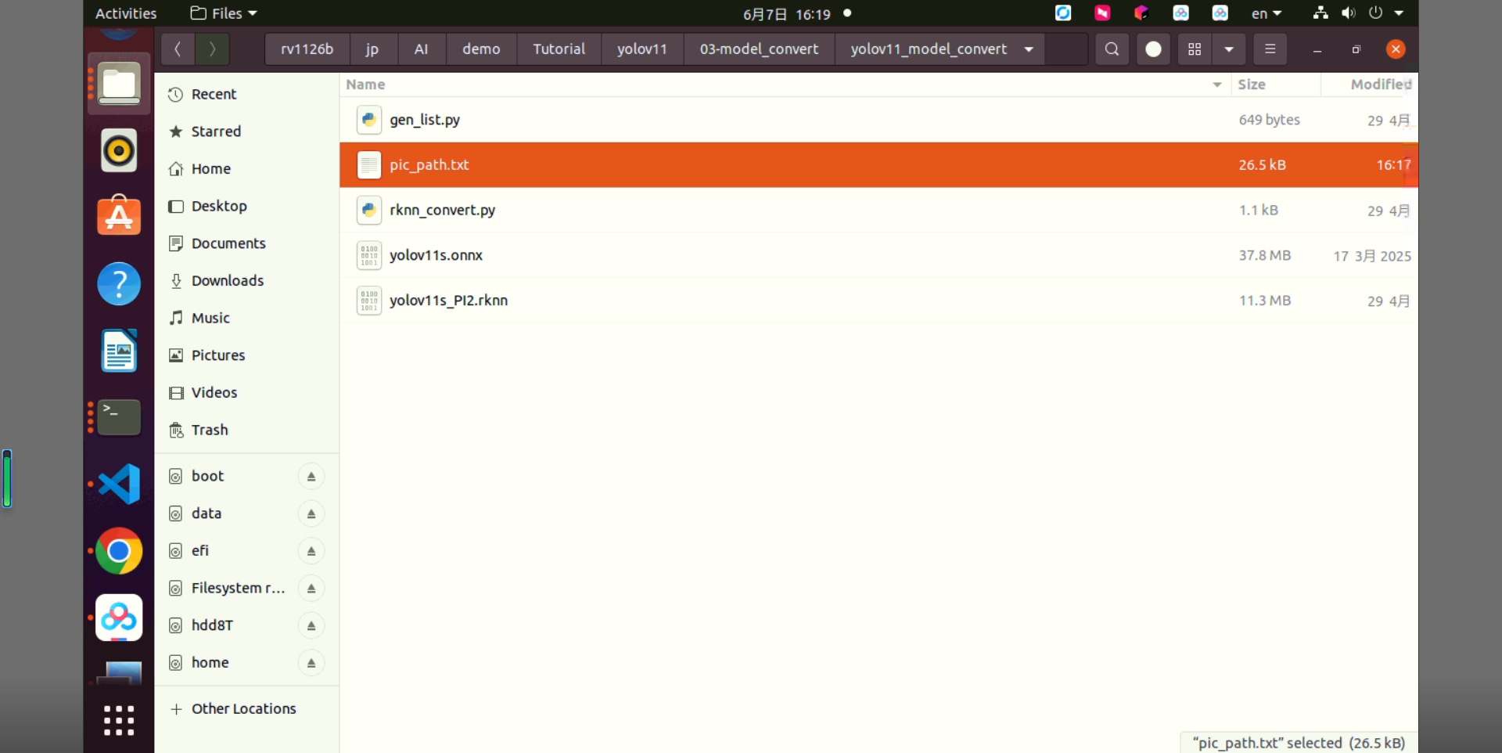The image size is (1502, 753).
Task: Click the white circle toolbar button
Action: click(x=1153, y=49)
